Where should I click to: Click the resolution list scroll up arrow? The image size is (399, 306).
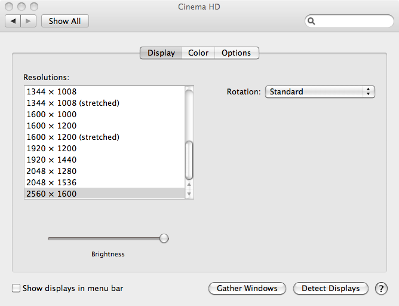[x=189, y=184]
